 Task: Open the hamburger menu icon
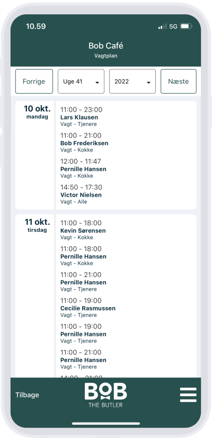coord(188,395)
